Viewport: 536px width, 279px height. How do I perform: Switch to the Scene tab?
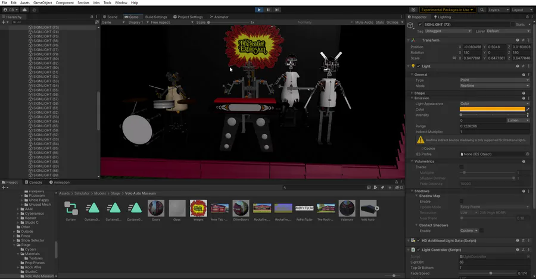[110, 17]
